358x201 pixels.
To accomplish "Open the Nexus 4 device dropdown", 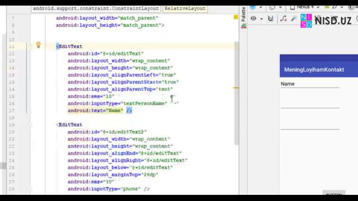I will (305, 7).
